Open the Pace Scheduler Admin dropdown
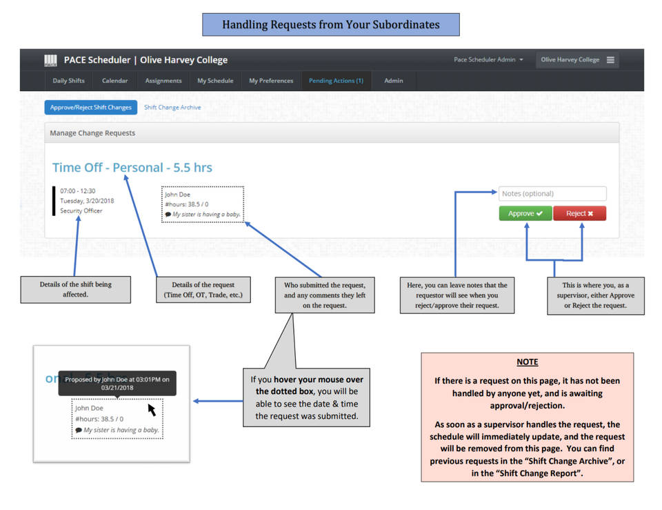 pyautogui.click(x=490, y=60)
